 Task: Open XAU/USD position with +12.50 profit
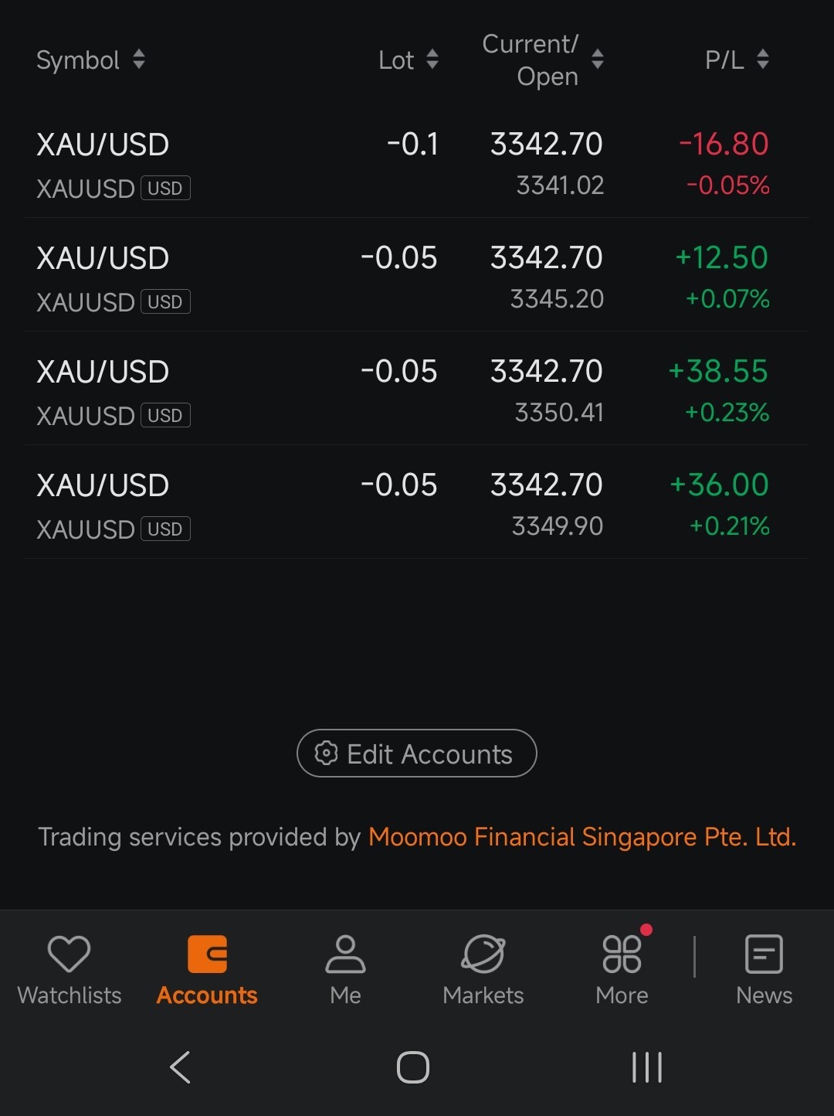[x=417, y=277]
